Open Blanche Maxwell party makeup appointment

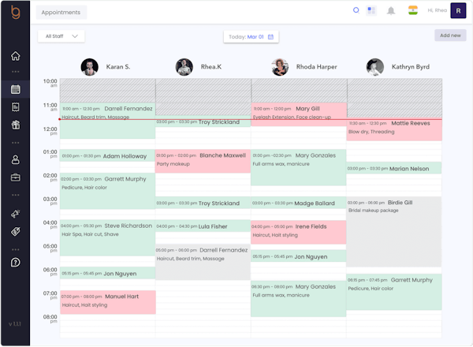pos(203,161)
